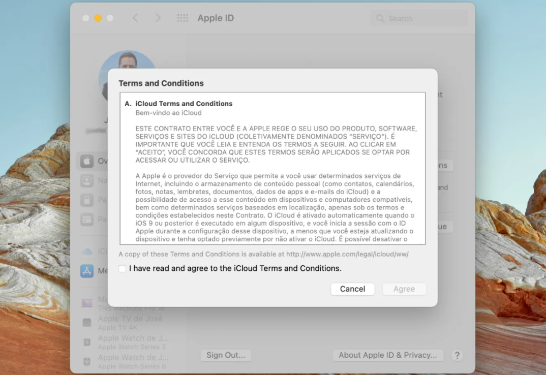Click Sign Out button in Apple ID window
546x375 pixels.
point(226,355)
